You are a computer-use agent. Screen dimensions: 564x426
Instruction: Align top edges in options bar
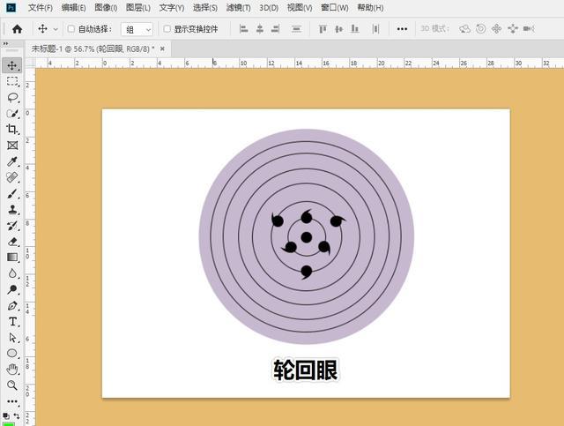tap(323, 29)
